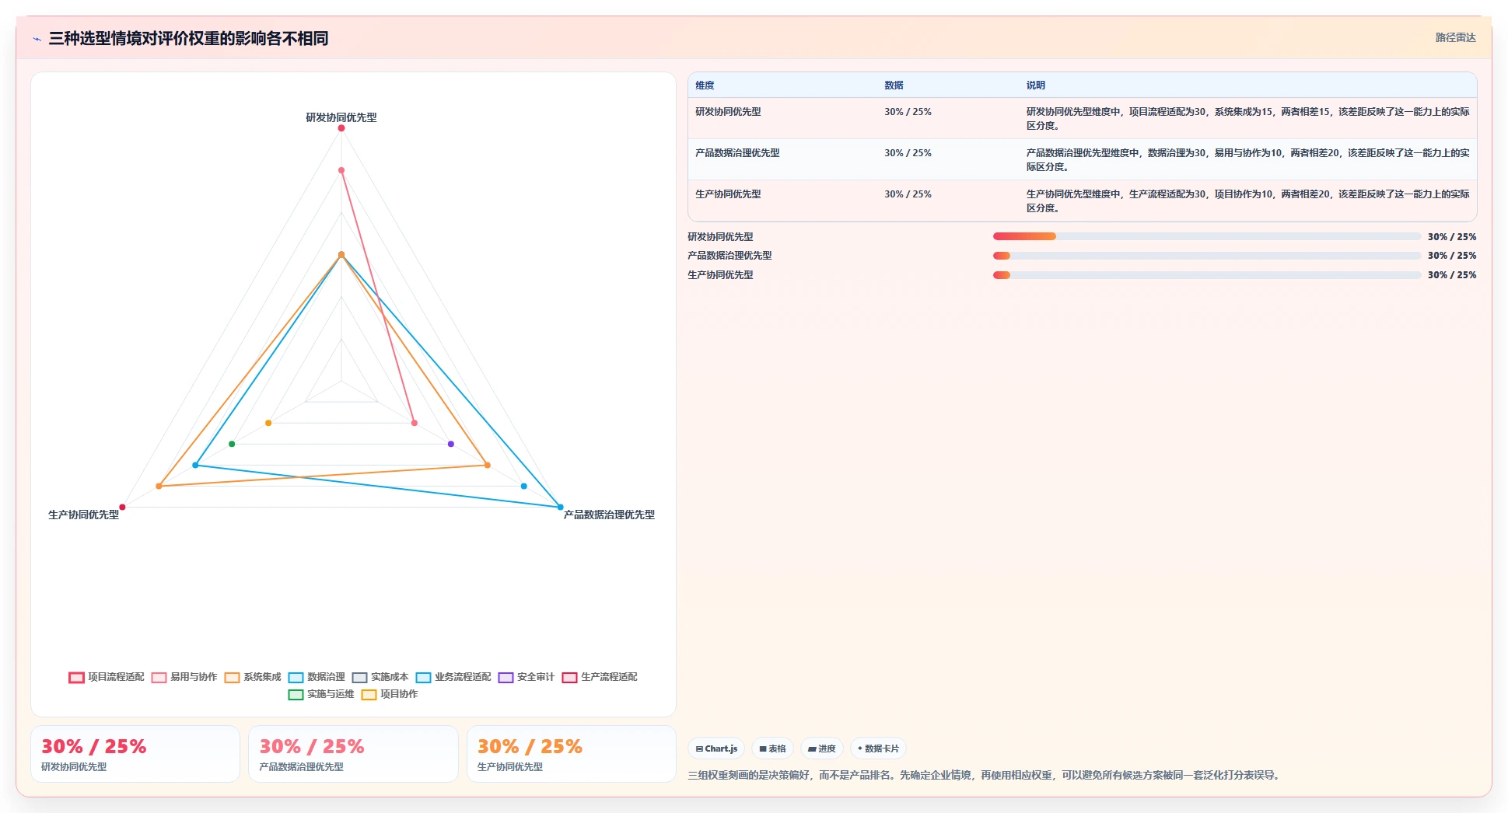Click the blue icon before the page title
This screenshot has width=1508, height=813.
coord(37,39)
